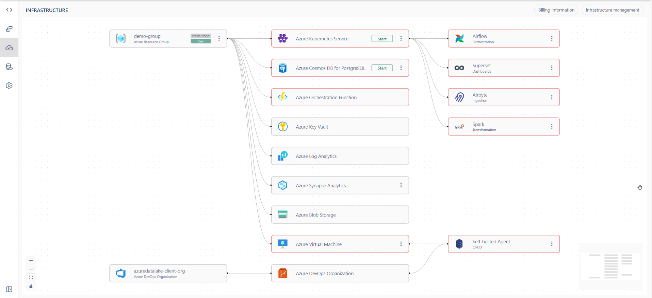
Task: Click the Dev environment tag
Action: pos(201,41)
